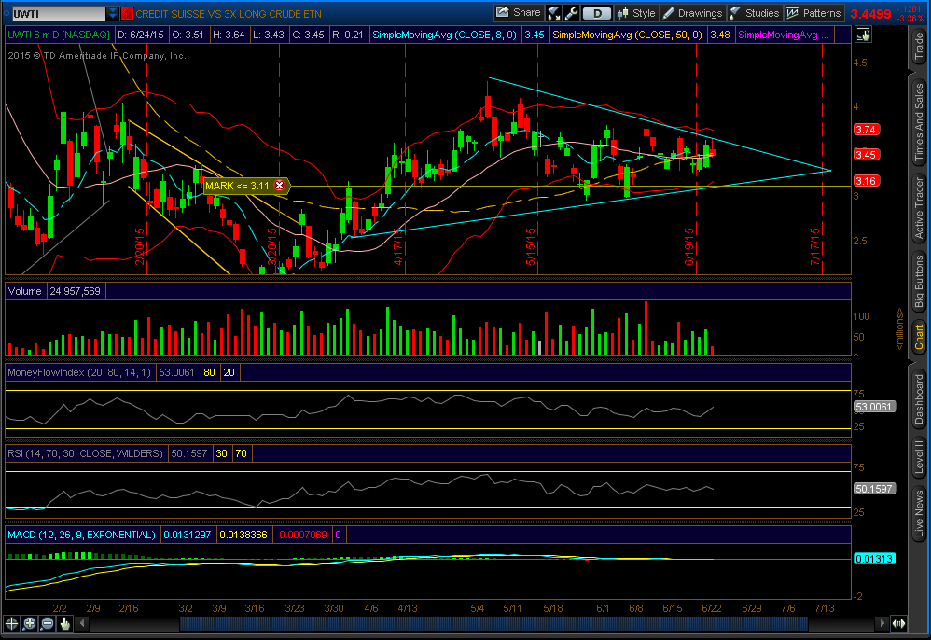Click the D: 6/24/15 date readout
The image size is (931, 640).
[141, 35]
